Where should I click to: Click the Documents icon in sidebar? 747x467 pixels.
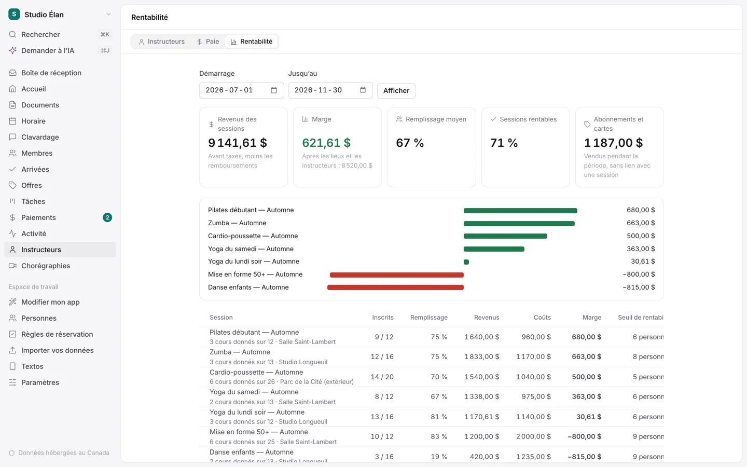12,105
